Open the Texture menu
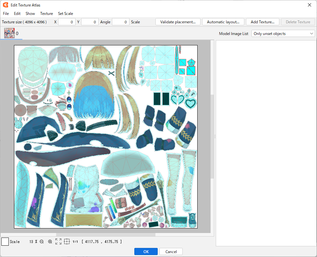The width and height of the screenshot is (317, 257). tap(46, 14)
